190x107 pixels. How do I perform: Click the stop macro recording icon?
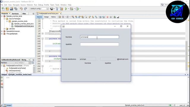(111, 17)
